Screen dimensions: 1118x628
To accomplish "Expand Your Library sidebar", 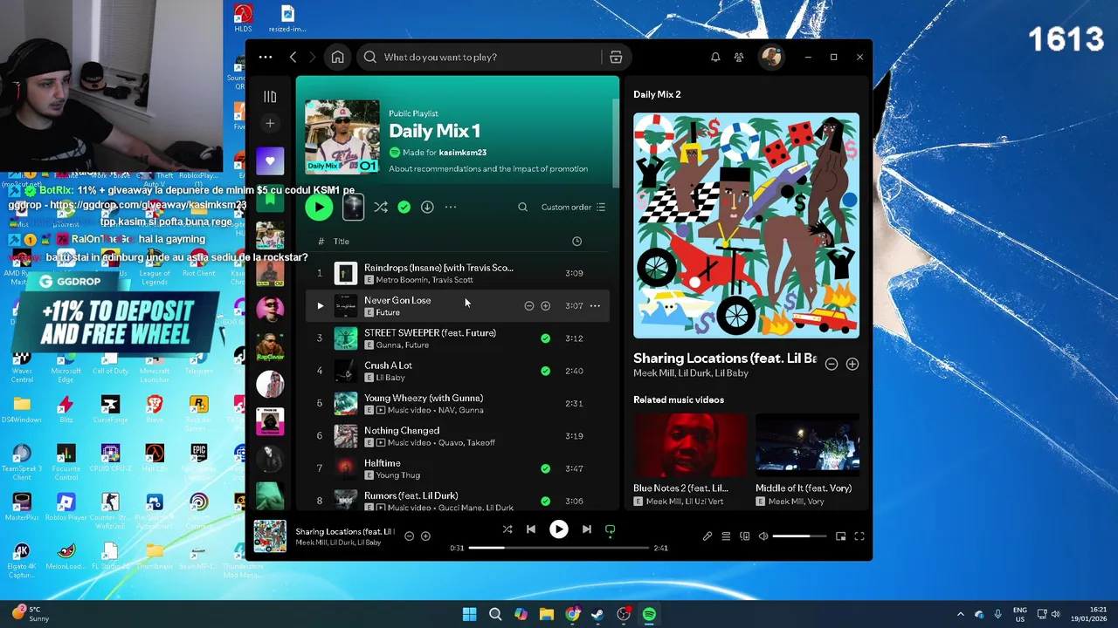I will 270,96.
